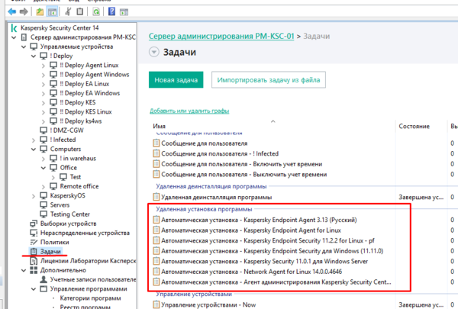Collapse the Computers group
458x309 pixels.
34,150
